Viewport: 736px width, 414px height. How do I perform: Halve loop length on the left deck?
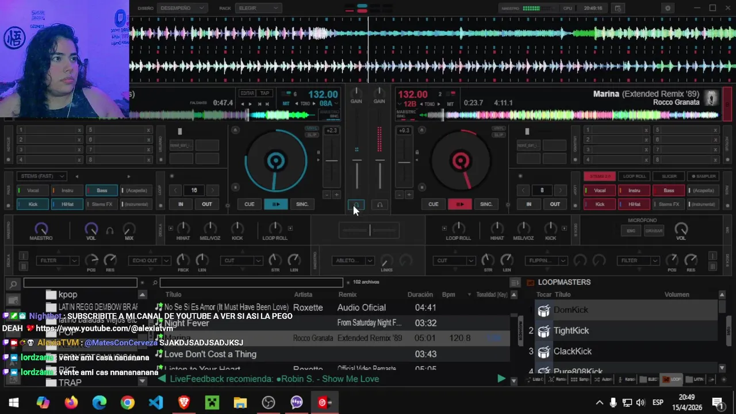[176, 190]
